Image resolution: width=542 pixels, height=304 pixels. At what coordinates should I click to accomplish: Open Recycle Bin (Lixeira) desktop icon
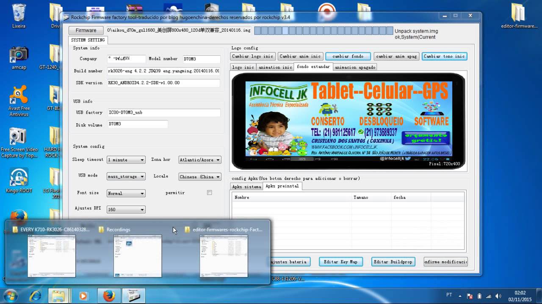point(19,16)
